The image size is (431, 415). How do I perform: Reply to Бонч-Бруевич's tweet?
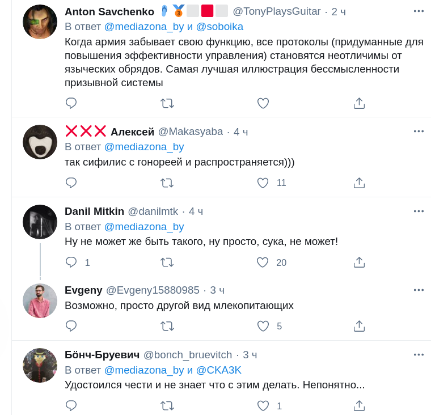pos(71,406)
